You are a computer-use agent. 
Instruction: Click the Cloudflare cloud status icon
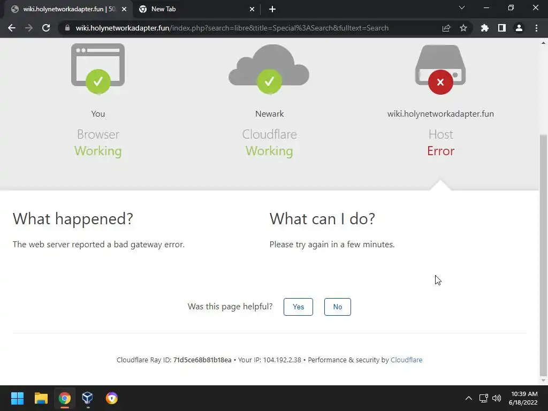click(x=269, y=69)
